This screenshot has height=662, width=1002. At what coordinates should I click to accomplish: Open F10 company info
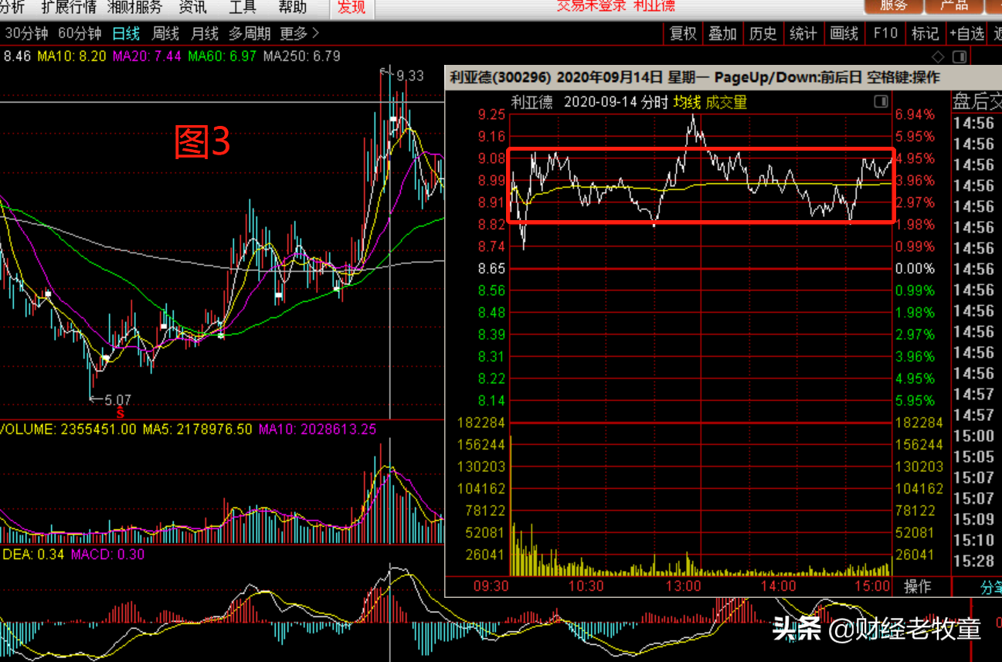click(x=885, y=33)
